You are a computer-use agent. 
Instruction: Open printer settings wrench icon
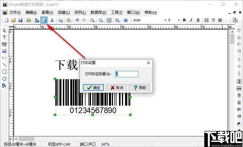click(37, 20)
